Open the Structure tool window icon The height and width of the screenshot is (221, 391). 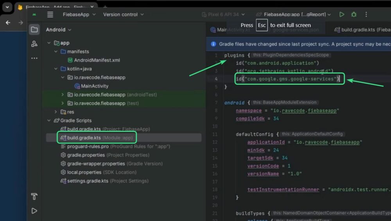tap(34, 44)
